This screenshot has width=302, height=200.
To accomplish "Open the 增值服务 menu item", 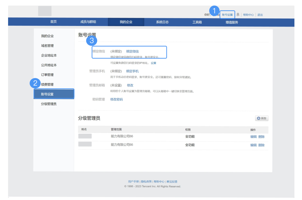I will coord(232,22).
